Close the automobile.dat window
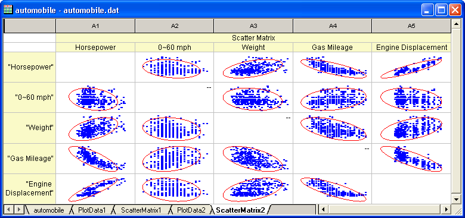 click(455, 10)
